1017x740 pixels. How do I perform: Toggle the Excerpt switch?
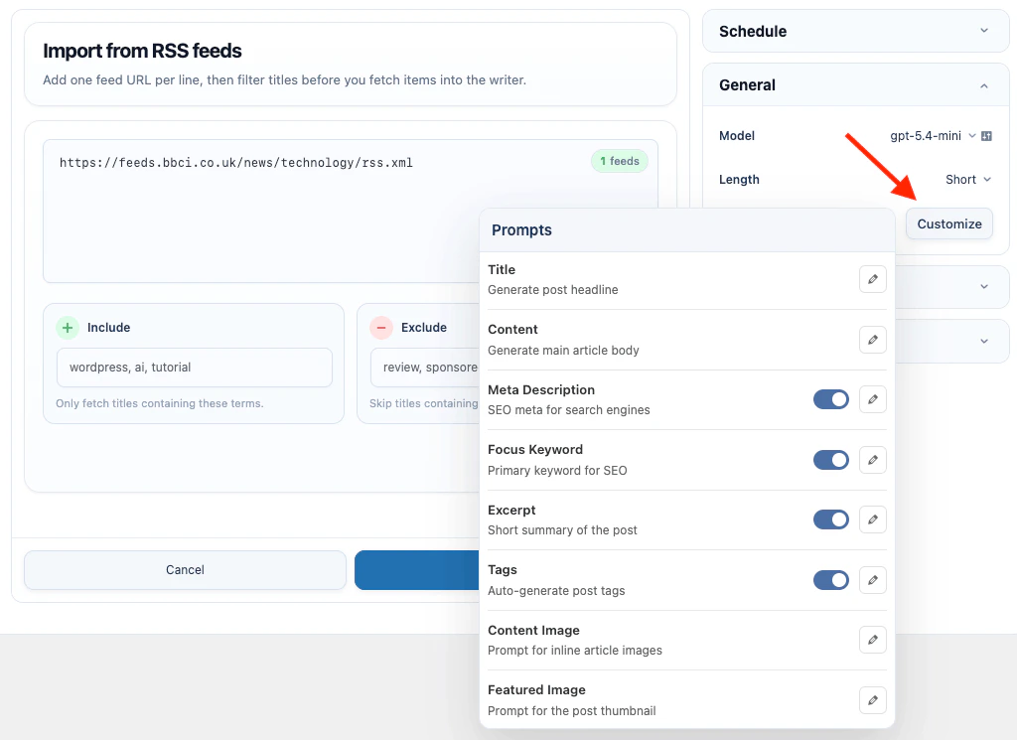831,519
